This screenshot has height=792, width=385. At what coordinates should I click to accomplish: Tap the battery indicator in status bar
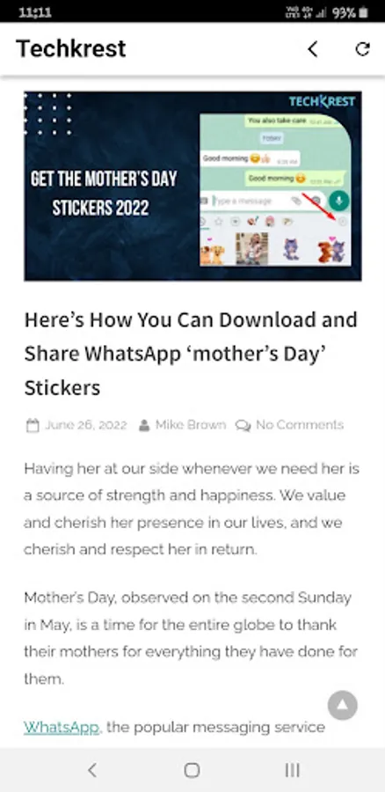tap(363, 12)
